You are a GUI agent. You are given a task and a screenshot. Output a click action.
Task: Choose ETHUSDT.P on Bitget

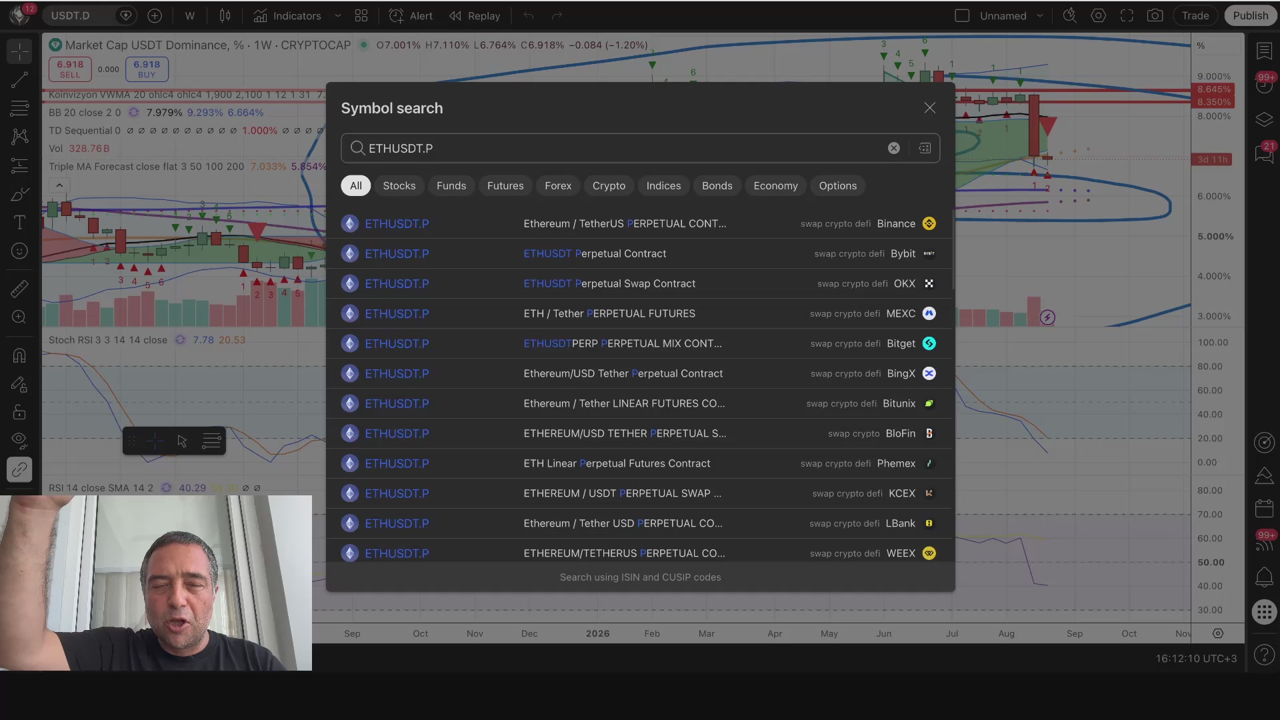click(x=639, y=344)
